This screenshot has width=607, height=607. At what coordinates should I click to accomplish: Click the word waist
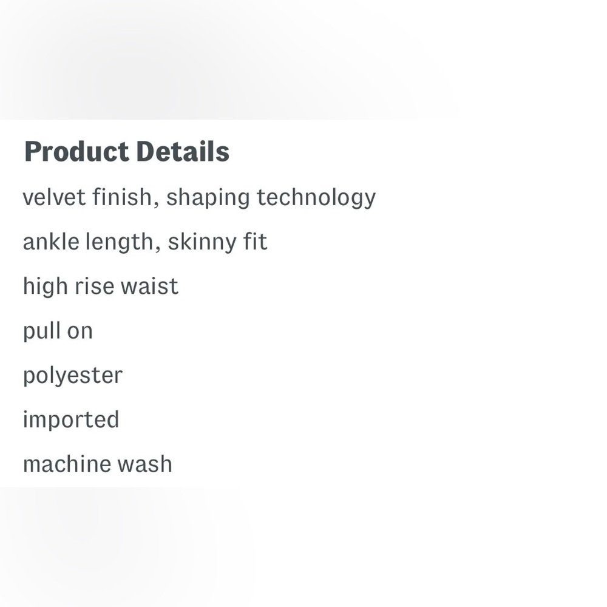click(x=149, y=287)
